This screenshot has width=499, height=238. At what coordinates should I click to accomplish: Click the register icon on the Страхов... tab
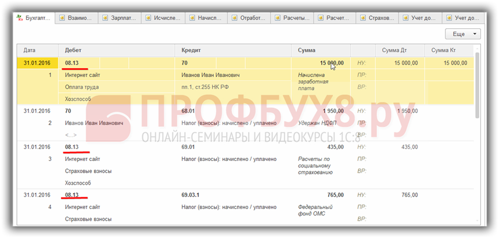(363, 18)
